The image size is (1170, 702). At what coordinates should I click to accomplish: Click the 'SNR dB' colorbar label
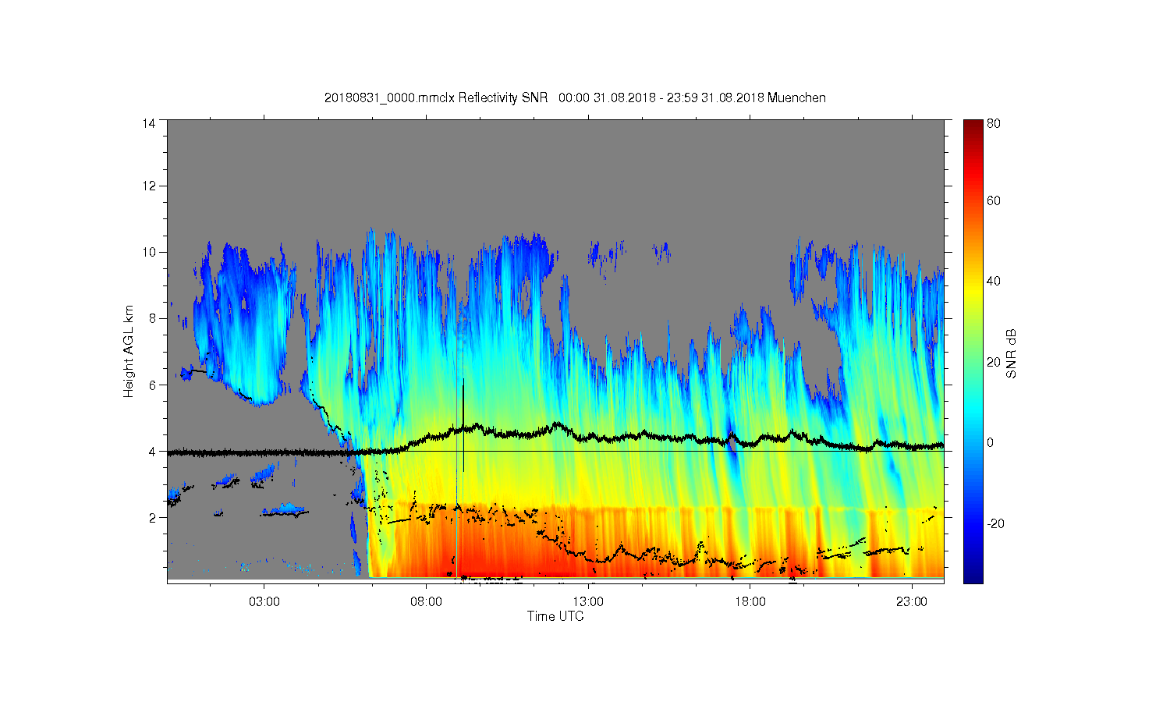pyautogui.click(x=1011, y=354)
